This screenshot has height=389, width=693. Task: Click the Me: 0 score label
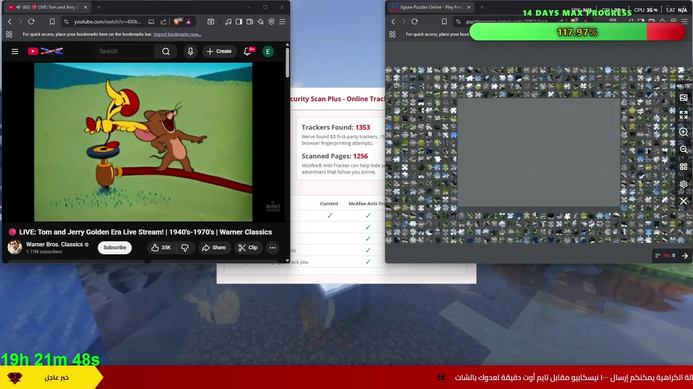tap(669, 256)
